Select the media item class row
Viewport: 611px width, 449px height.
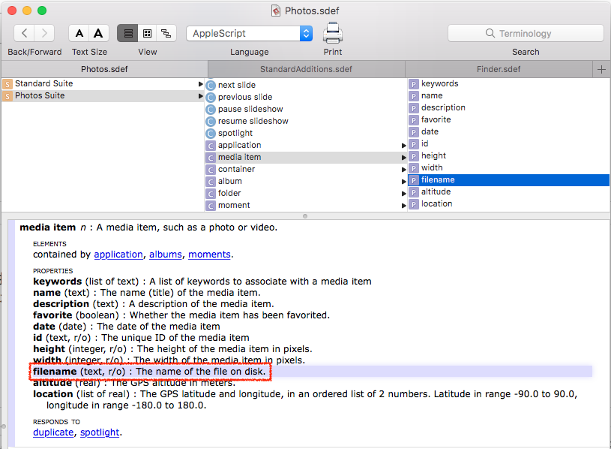306,158
